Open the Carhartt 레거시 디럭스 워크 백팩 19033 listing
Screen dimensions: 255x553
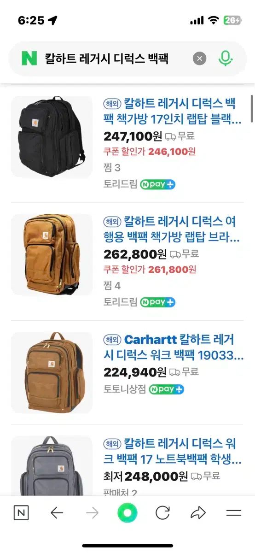174,347
